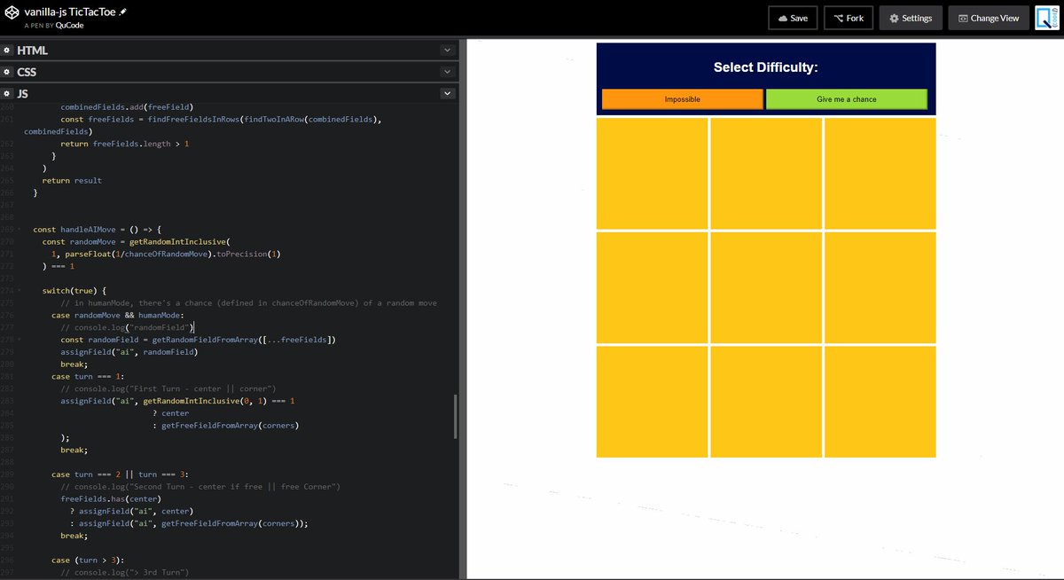Click 'case turn === 2 || turn === 3:' line

[120, 474]
